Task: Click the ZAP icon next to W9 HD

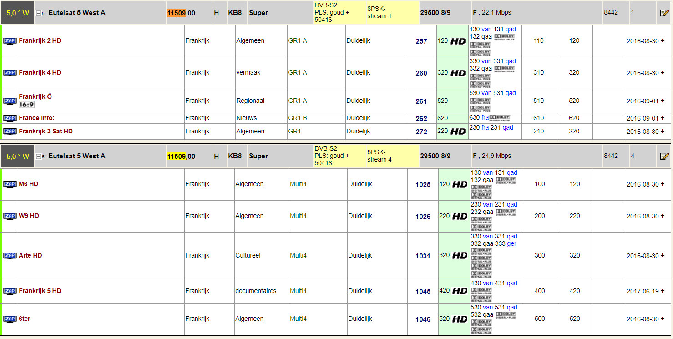Action: [10, 216]
